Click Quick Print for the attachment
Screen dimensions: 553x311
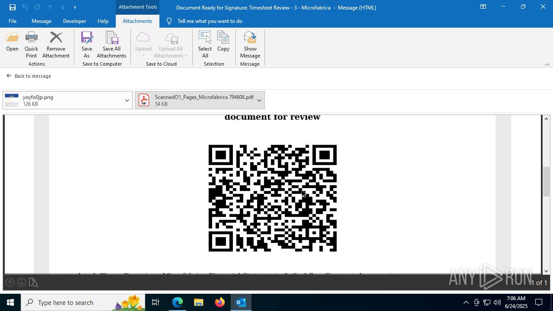tap(31, 45)
